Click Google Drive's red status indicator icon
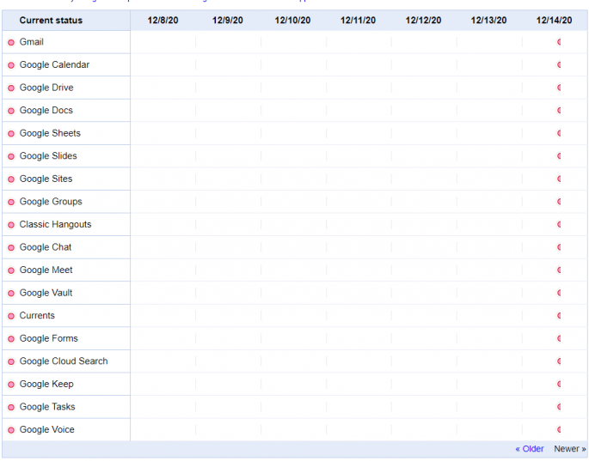Image resolution: width=589 pixels, height=461 pixels. (11, 88)
